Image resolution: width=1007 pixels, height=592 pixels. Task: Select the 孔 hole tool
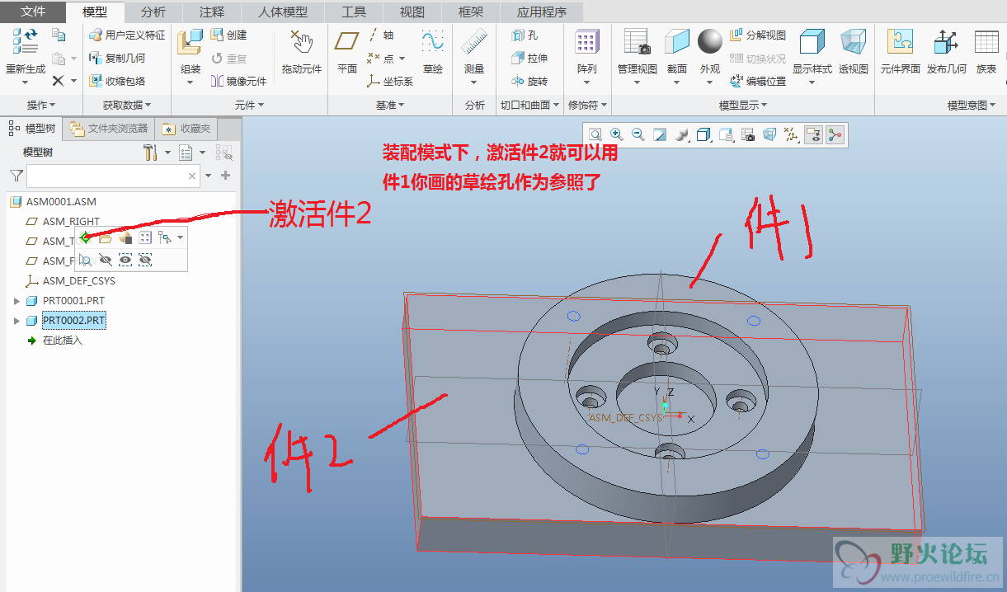525,35
